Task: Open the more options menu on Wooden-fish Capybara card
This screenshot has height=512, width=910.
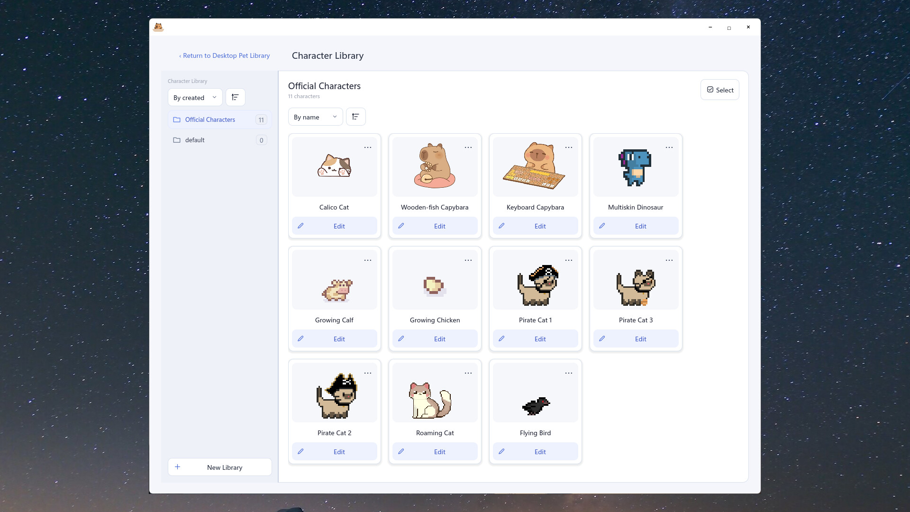Action: click(468, 147)
